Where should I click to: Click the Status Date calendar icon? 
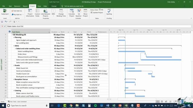(100, 10)
